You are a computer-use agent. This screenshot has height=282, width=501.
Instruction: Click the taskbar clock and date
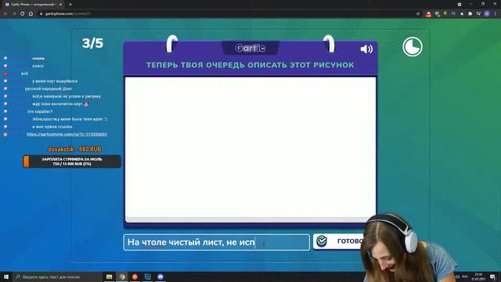click(478, 277)
